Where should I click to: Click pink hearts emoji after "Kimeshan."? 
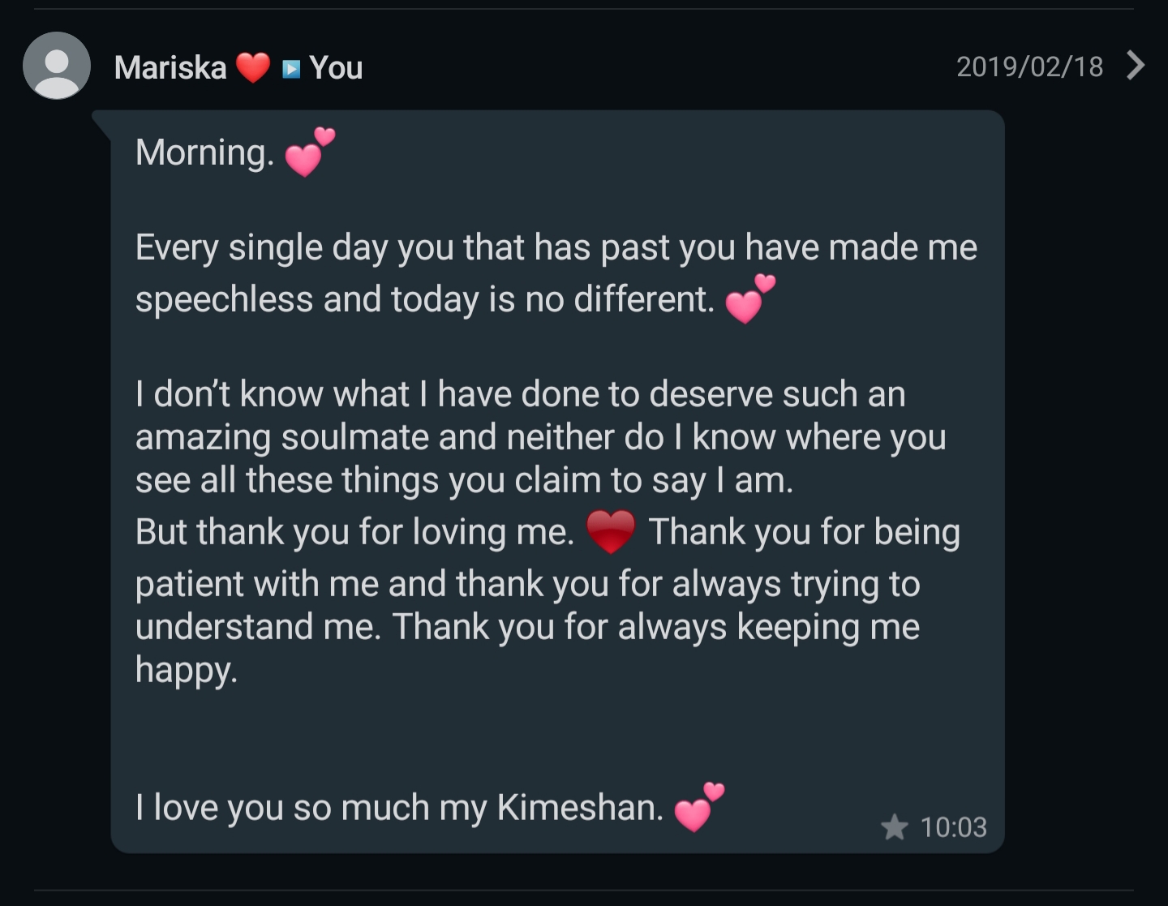tap(698, 807)
